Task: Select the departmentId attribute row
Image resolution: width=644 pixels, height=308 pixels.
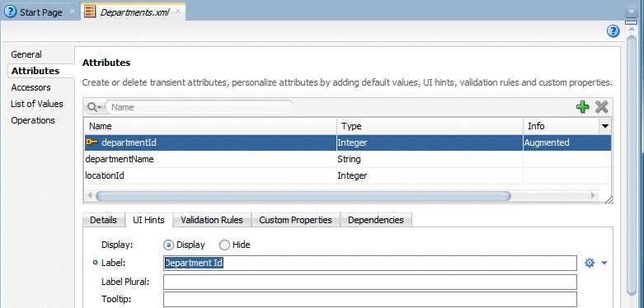Action: pyautogui.click(x=348, y=142)
